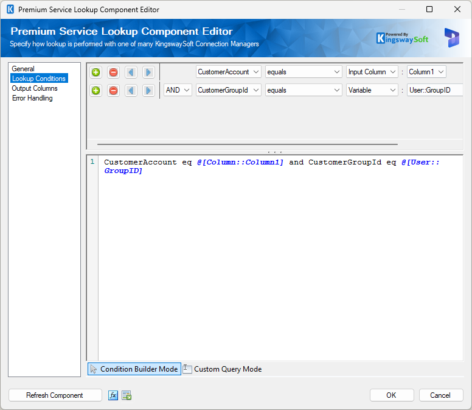Click the Dynamics 365 logo in the banner
The image size is (472, 410).
(x=451, y=38)
